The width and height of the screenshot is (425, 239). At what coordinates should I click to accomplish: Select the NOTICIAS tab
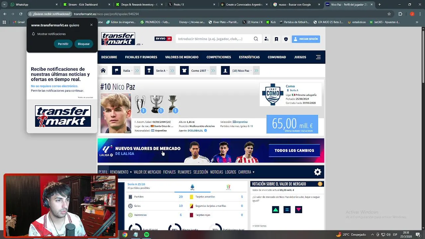tap(216, 172)
